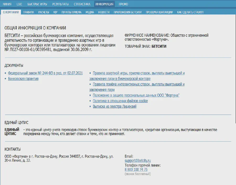The height and width of the screenshot is (185, 236).
Task: Click the ДОКУМЕНТЫ section heading
Action: click(x=14, y=66)
